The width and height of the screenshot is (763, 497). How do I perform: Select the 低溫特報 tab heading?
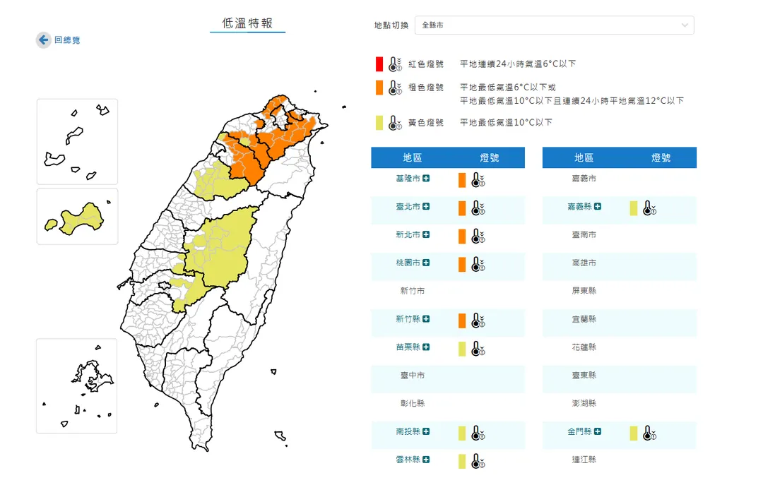[x=247, y=23]
